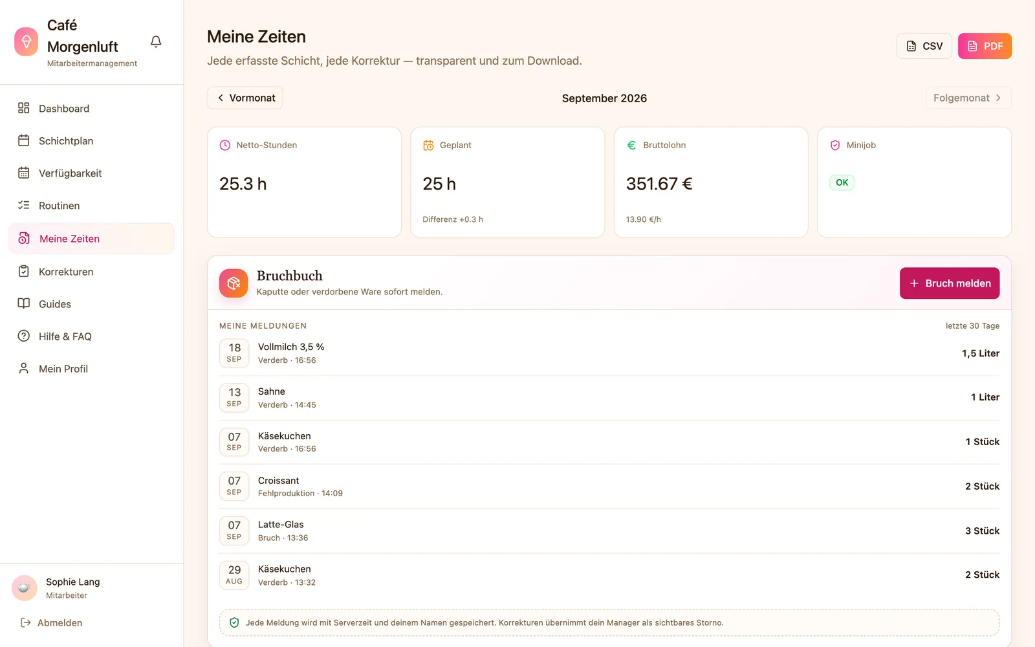Click the Differenz +0.3 h text
This screenshot has width=1035, height=647.
453,219
